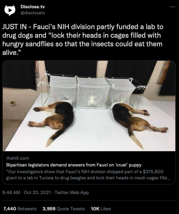Click the left beagle in the card photo
The height and width of the screenshot is (214, 179).
coord(53,120)
